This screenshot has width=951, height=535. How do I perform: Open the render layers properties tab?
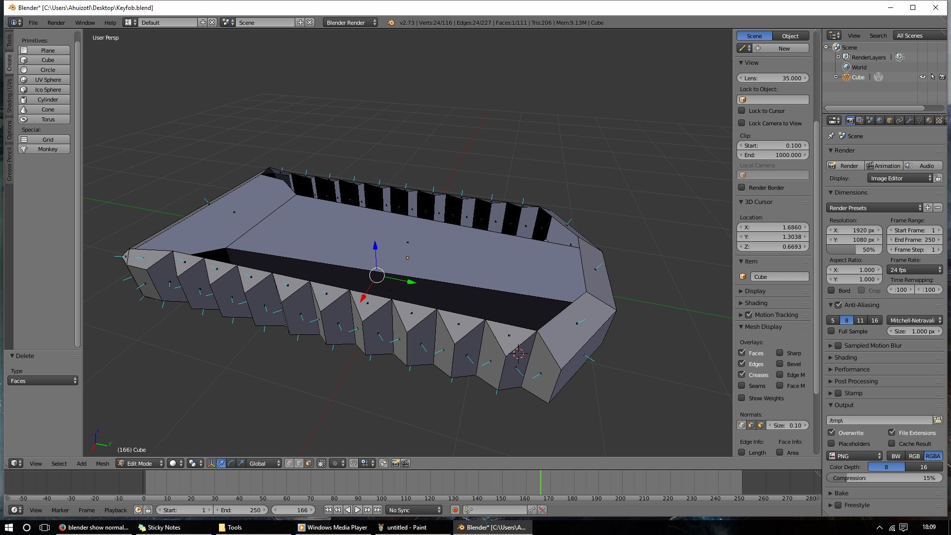pyautogui.click(x=860, y=120)
